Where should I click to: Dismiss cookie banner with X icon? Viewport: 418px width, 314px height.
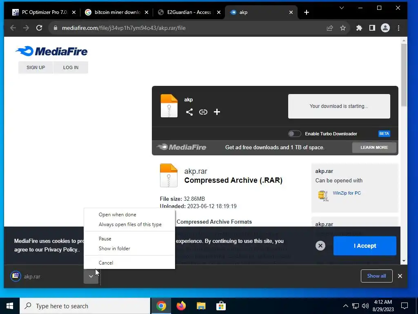[320, 246]
